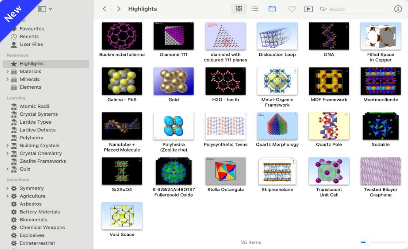Click the blue folder view icon
The image size is (408, 249).
point(272,9)
